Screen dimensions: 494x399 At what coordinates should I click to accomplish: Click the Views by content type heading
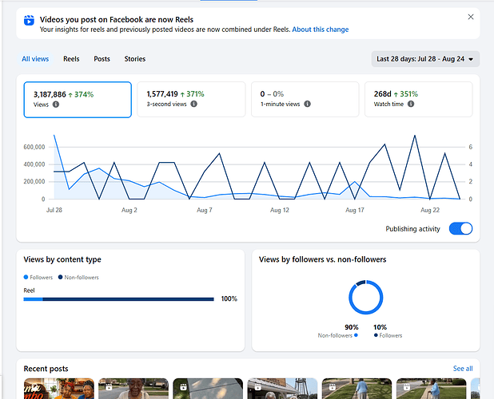(x=62, y=259)
